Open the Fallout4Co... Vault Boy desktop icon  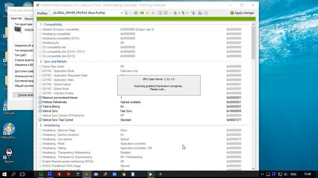(9, 131)
